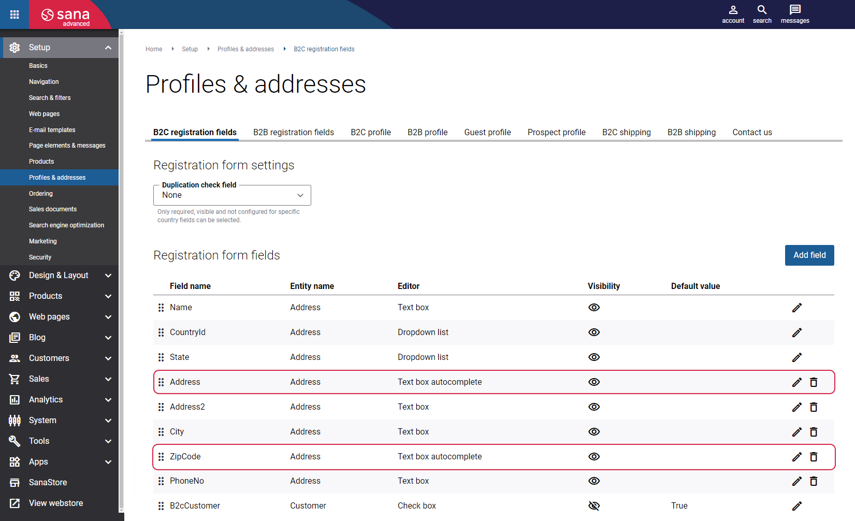Delete the PhoneNo field with trash icon
The height and width of the screenshot is (521, 855).
(x=814, y=481)
